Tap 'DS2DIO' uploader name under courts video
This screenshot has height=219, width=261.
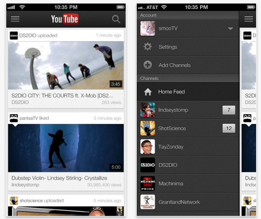(x=20, y=103)
